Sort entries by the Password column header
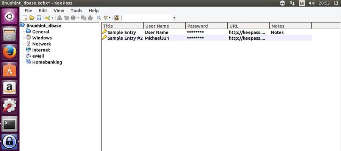 pyautogui.click(x=206, y=26)
